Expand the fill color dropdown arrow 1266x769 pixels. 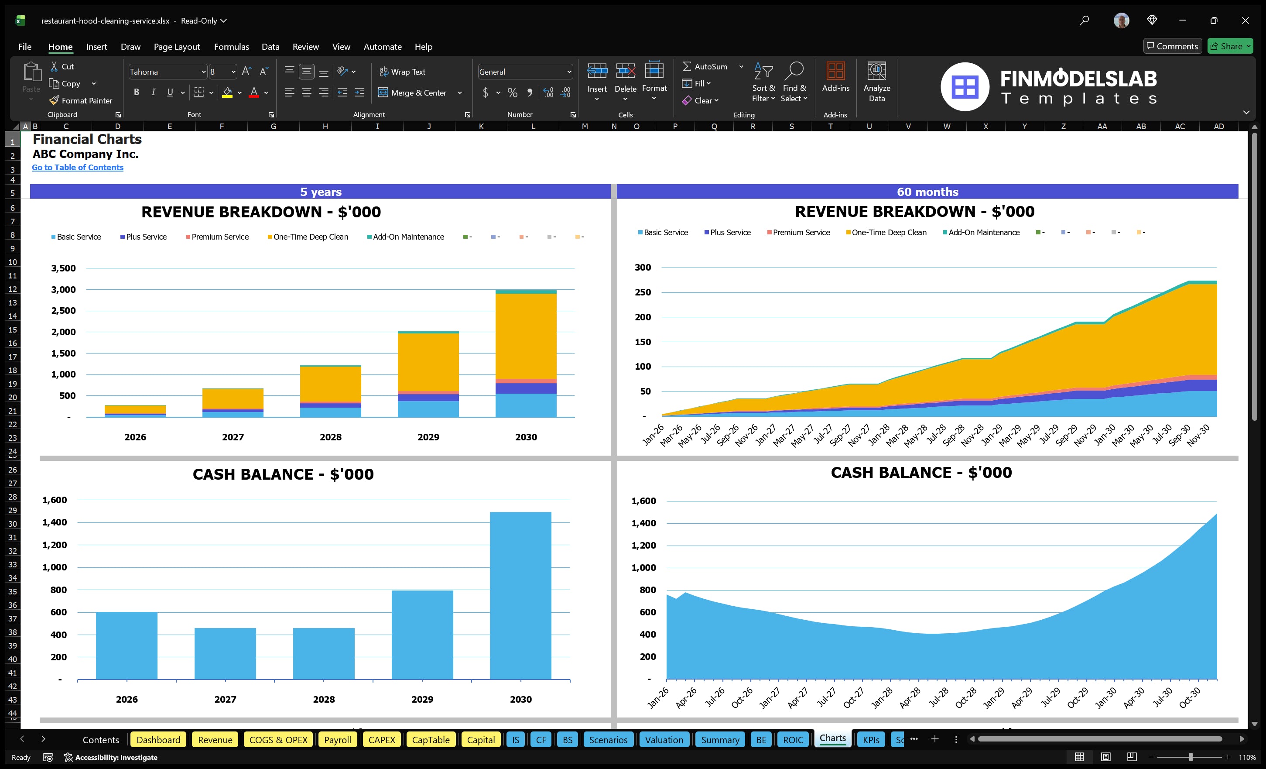click(240, 93)
